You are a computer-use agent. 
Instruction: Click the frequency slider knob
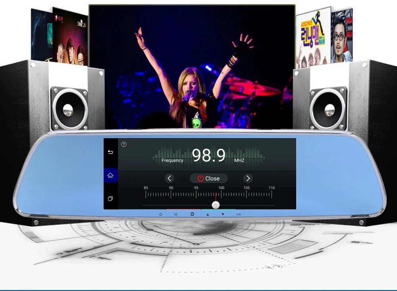click(x=216, y=205)
